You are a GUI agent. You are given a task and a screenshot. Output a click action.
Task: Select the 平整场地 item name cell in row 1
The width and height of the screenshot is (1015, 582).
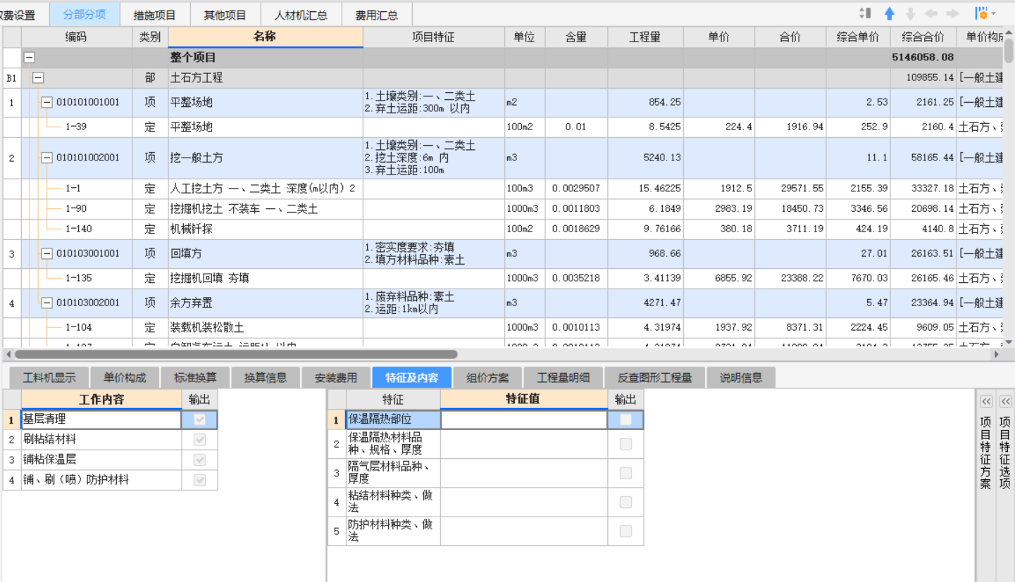click(x=266, y=102)
